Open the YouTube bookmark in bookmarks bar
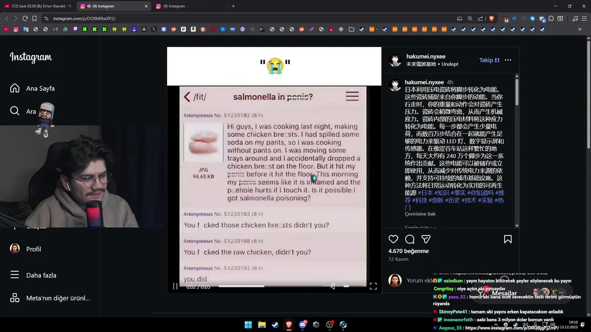Viewport: 591px width, 332px height. [6, 29]
